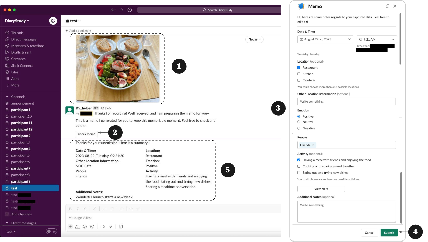This screenshot has height=242, width=428.
Task: Click the pop-out window icon in Memo
Action: click(388, 6)
